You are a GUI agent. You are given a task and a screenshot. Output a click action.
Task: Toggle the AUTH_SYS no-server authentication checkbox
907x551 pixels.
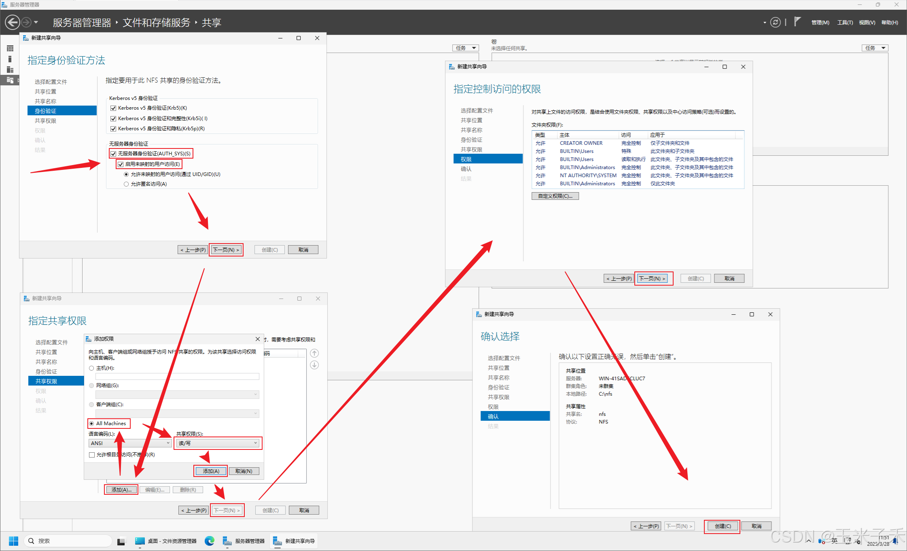113,154
